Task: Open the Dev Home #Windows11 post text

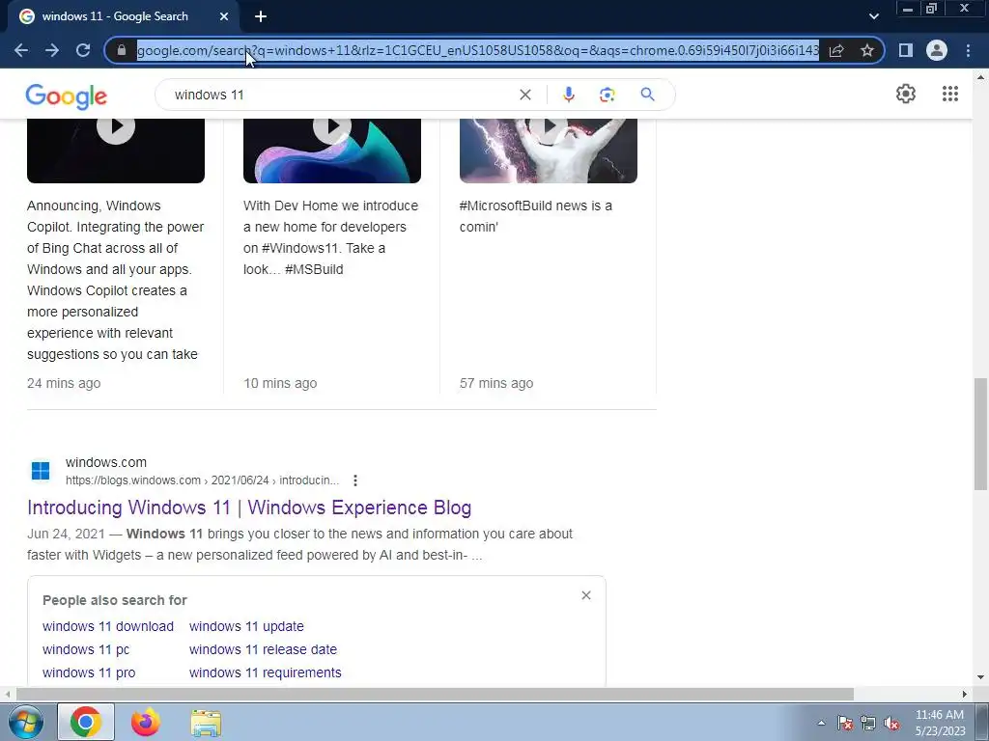Action: (x=330, y=237)
